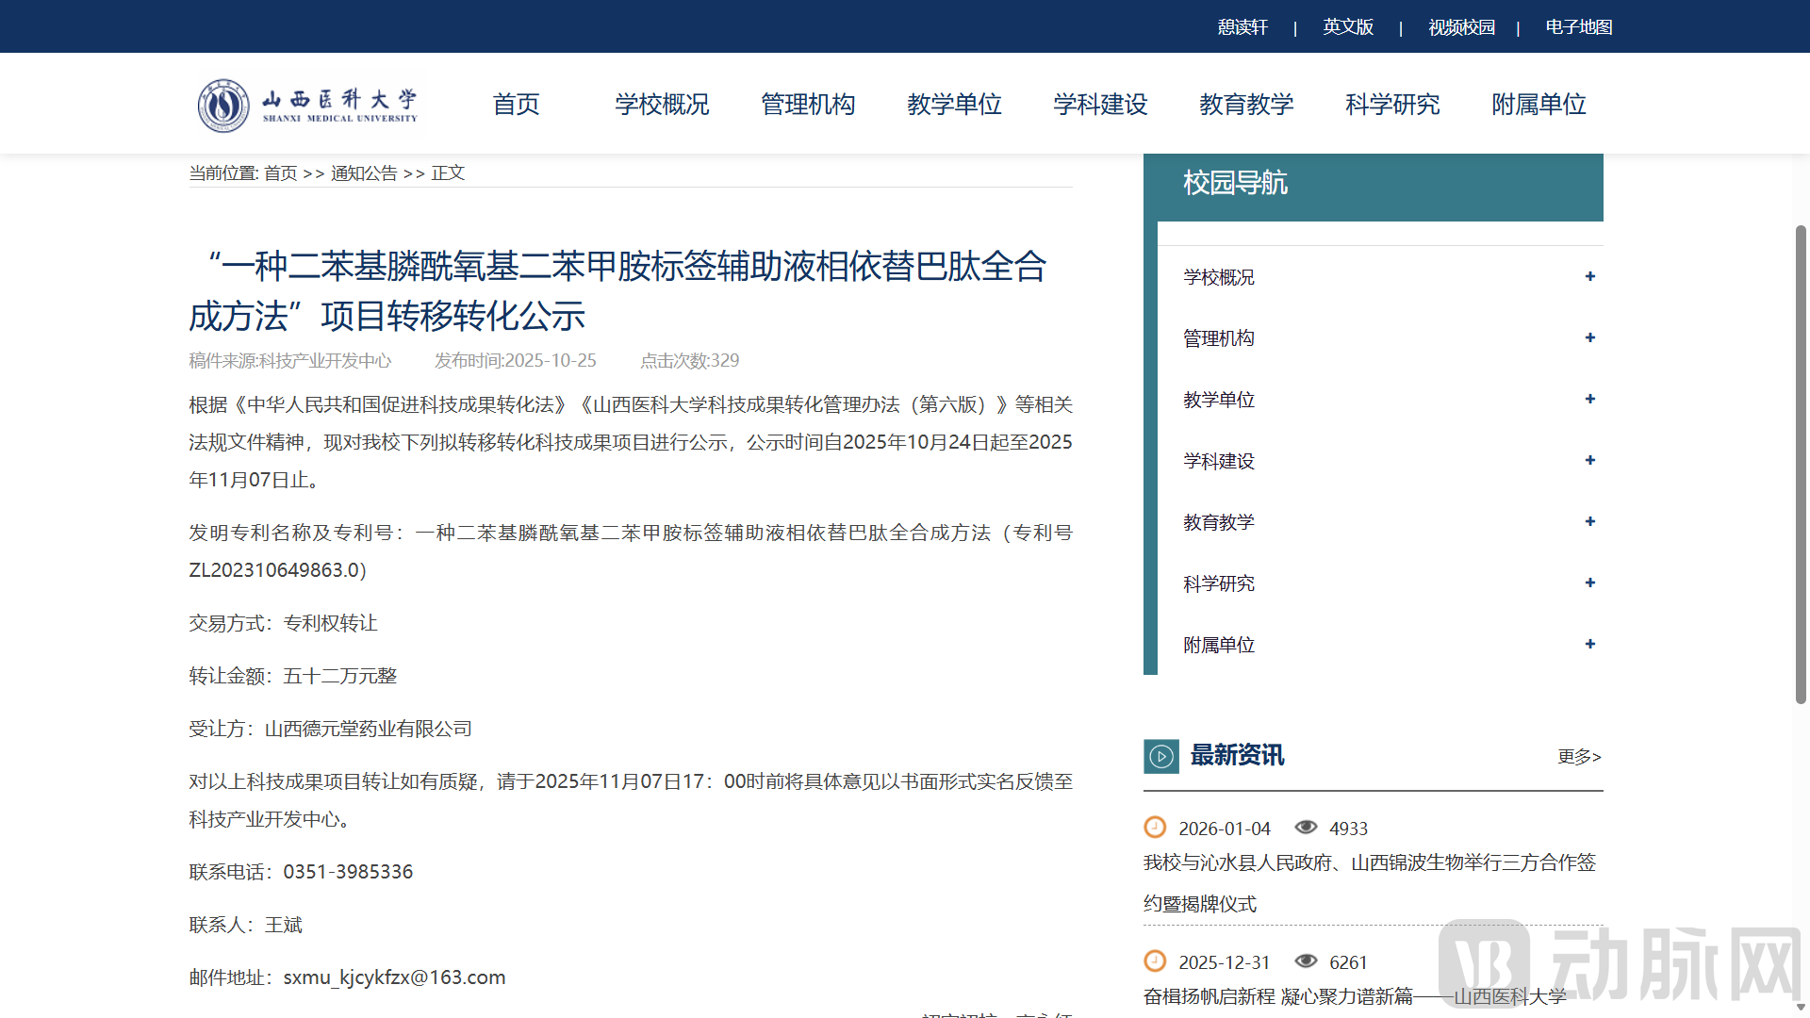Screen dimensions: 1810x1018
Task: Expand 管理机构 in the 校园导航 sidebar
Action: (x=1589, y=337)
